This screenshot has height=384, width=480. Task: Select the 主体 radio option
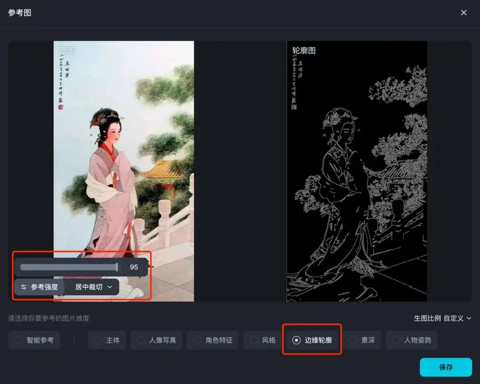[107, 340]
